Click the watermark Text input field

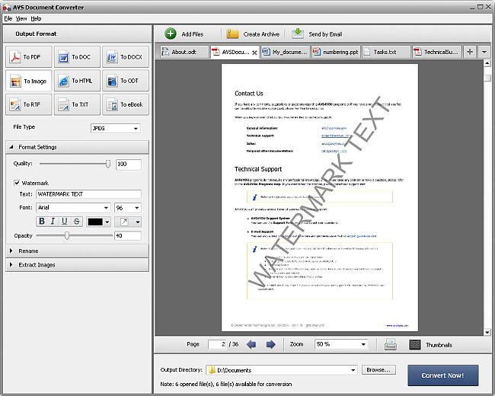click(88, 194)
